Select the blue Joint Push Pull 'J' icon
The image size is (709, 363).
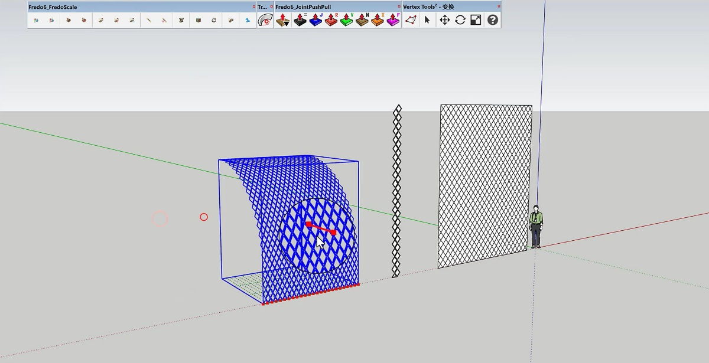(x=316, y=20)
